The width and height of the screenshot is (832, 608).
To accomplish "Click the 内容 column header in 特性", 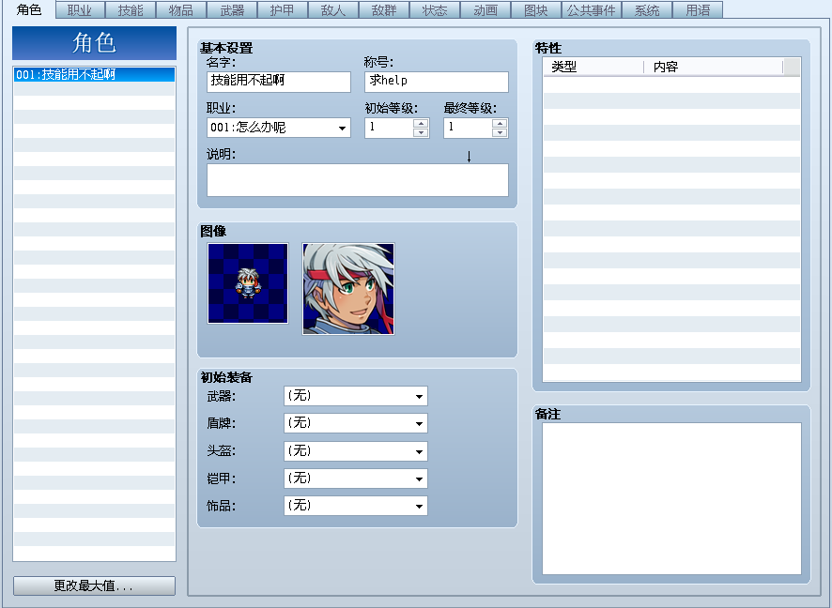I will click(714, 67).
